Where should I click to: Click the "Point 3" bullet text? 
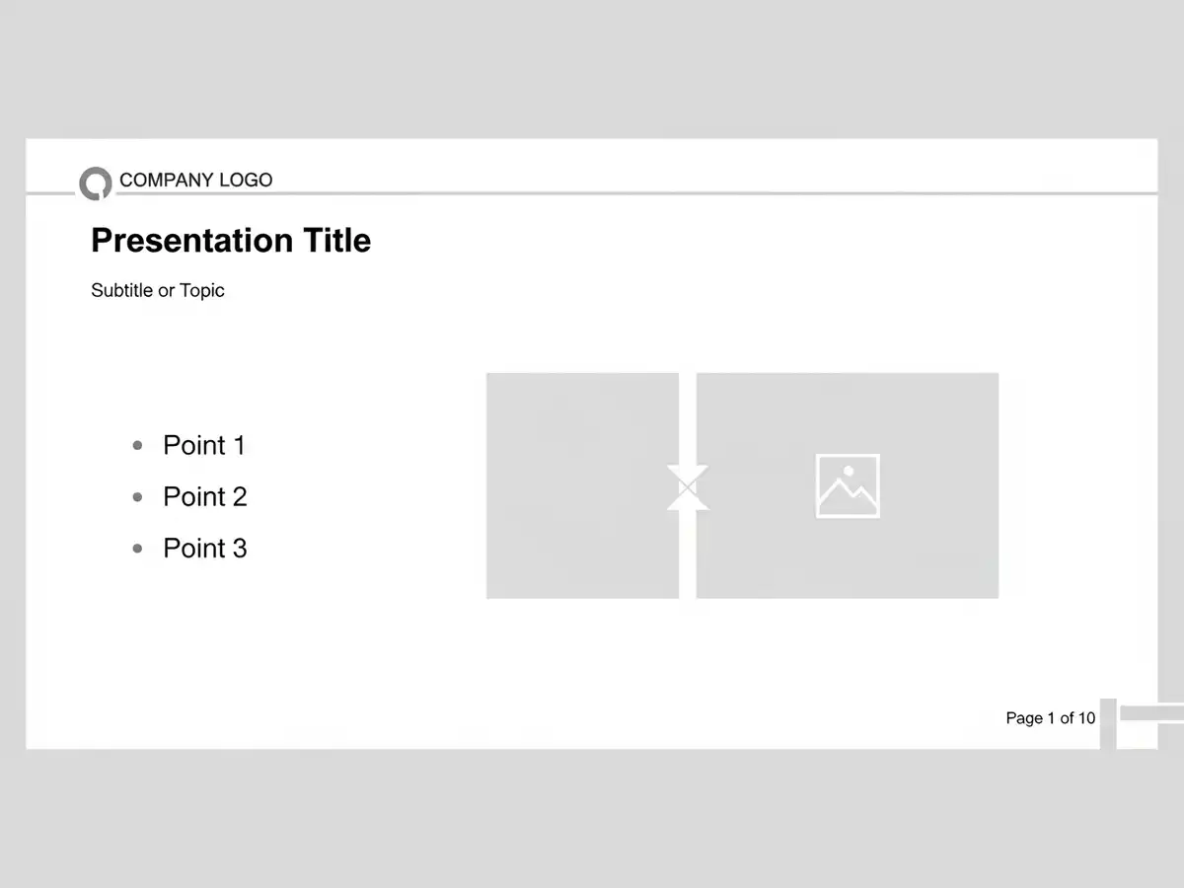click(x=205, y=549)
